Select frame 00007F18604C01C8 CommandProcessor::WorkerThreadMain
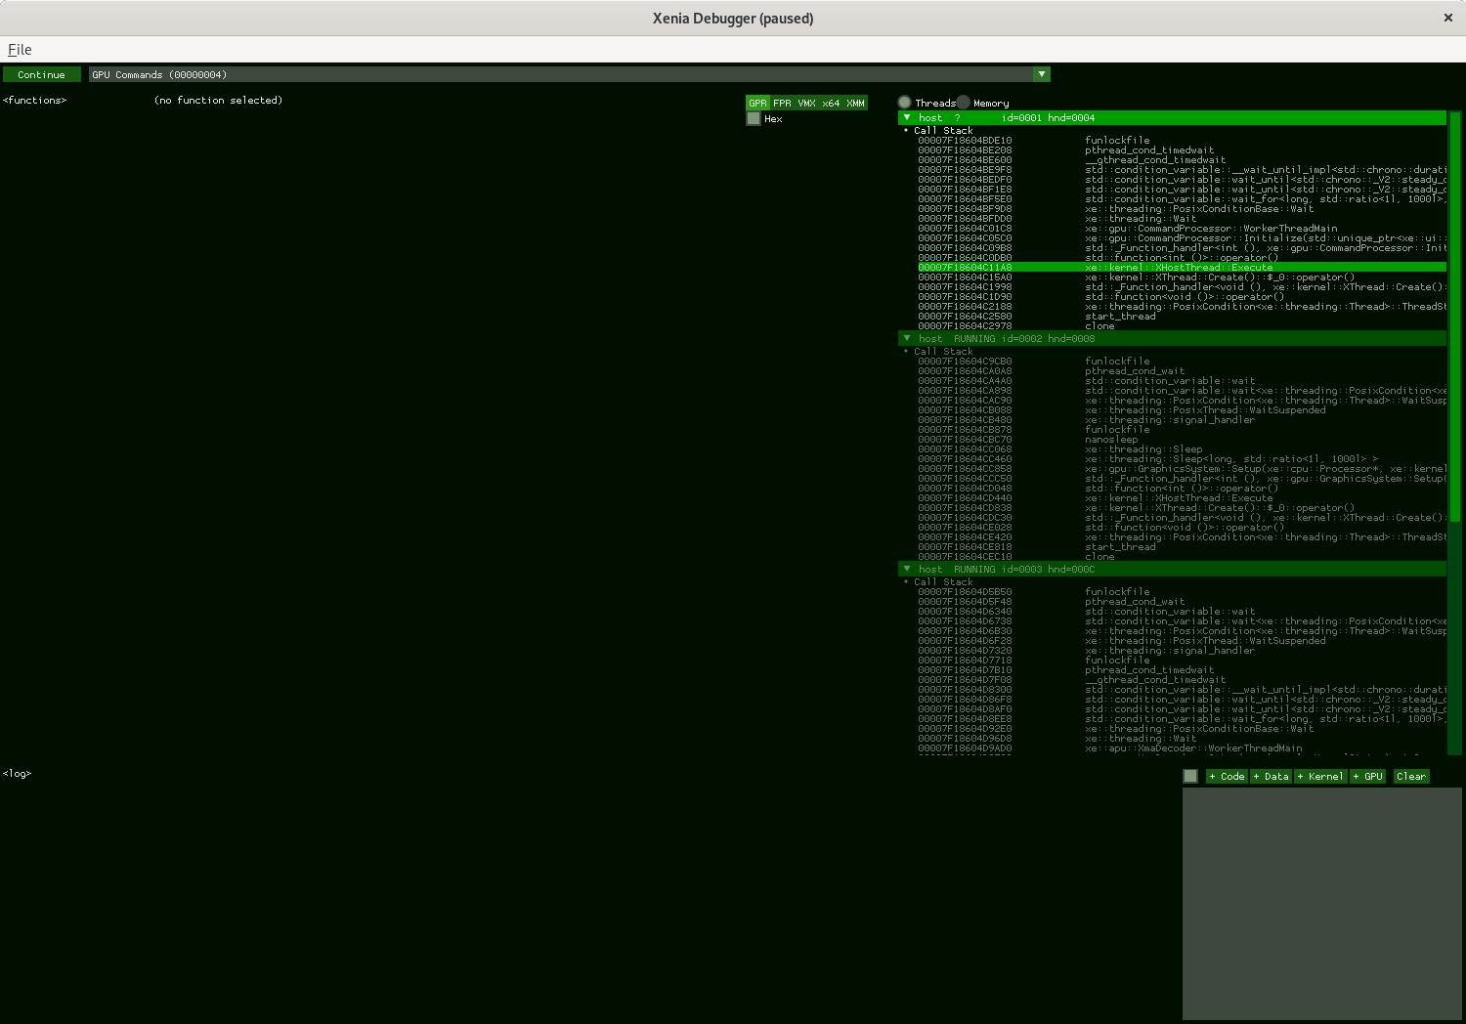This screenshot has width=1466, height=1024. pyautogui.click(x=1182, y=228)
